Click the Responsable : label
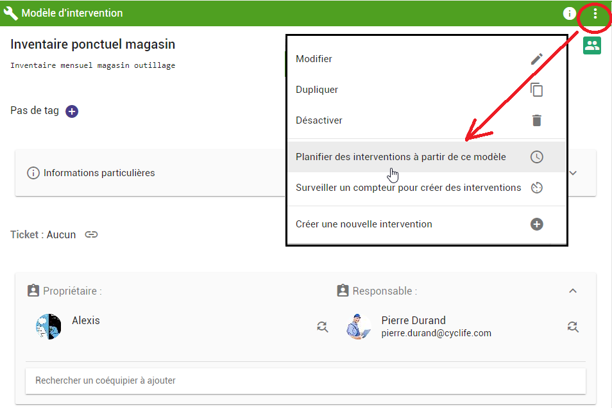612x408 pixels. [x=385, y=291]
